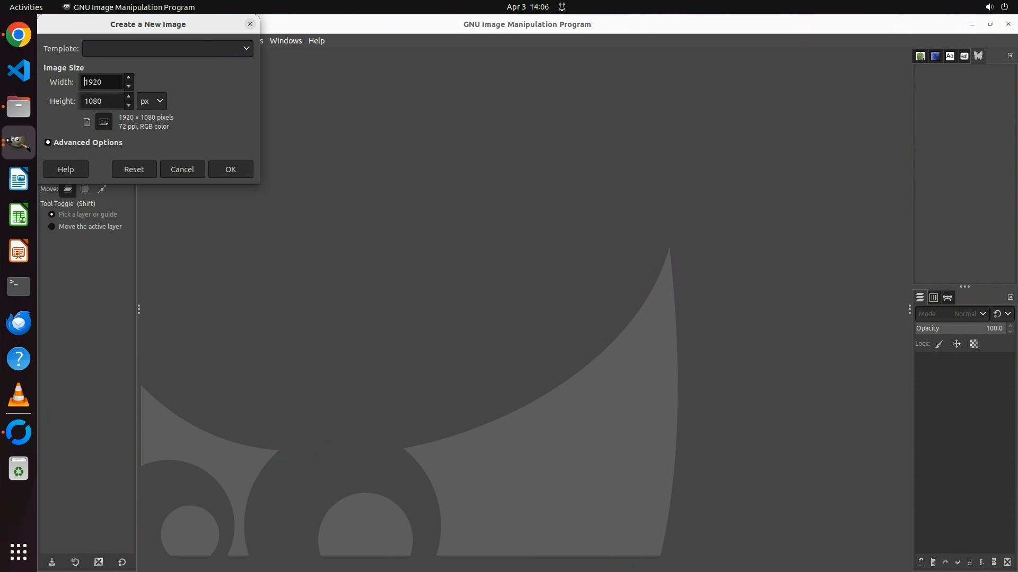
Task: Switch to the Paths tab
Action: coord(947,298)
